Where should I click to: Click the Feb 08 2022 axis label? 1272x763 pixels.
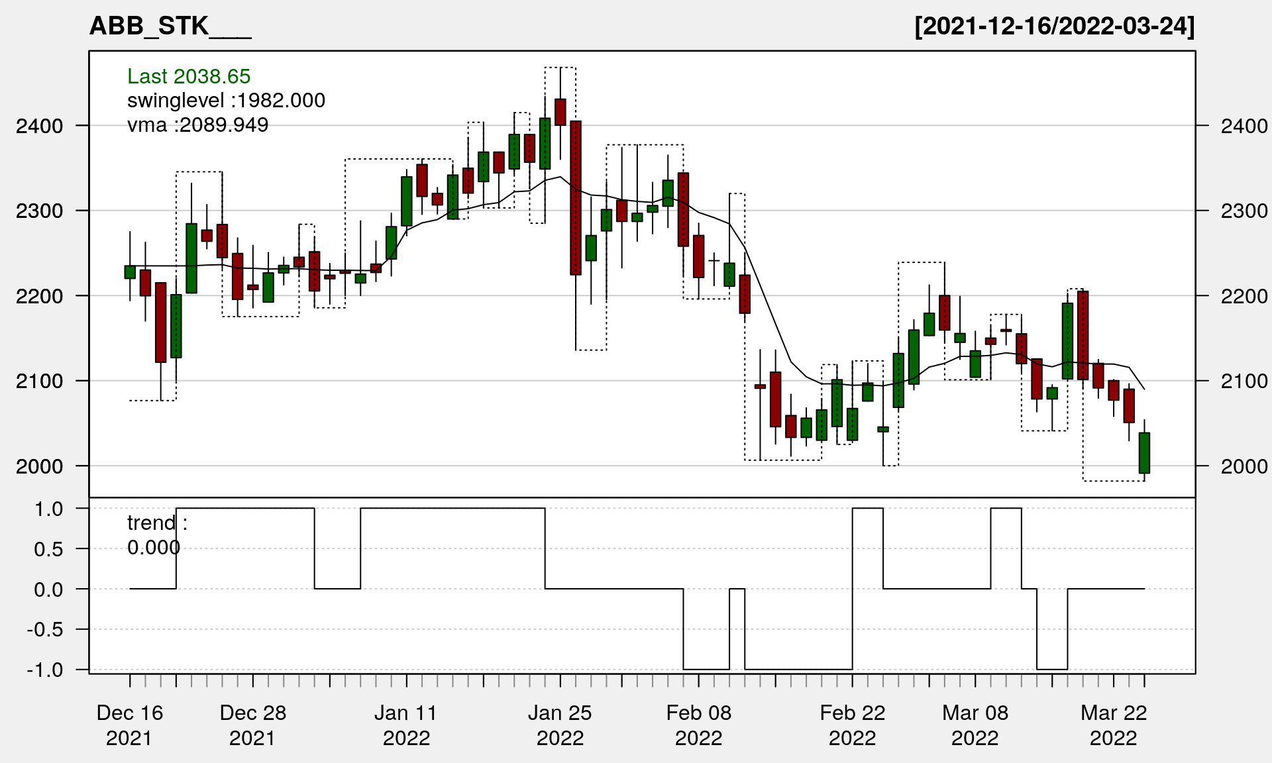point(698,725)
